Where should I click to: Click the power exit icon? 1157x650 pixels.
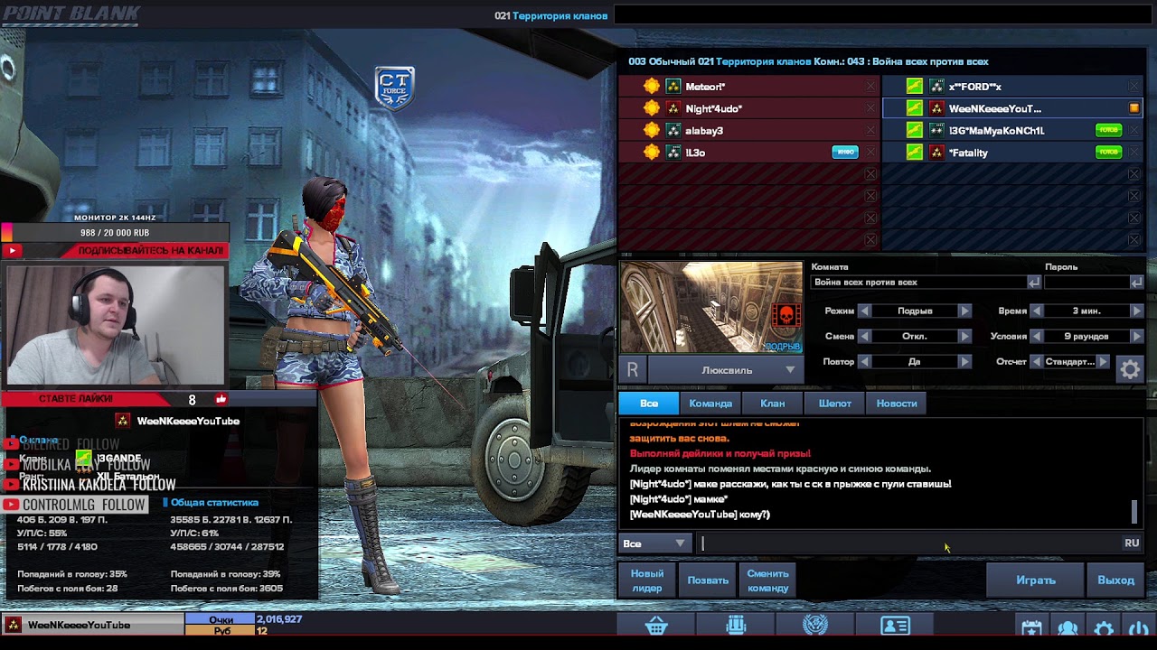[x=1137, y=628]
